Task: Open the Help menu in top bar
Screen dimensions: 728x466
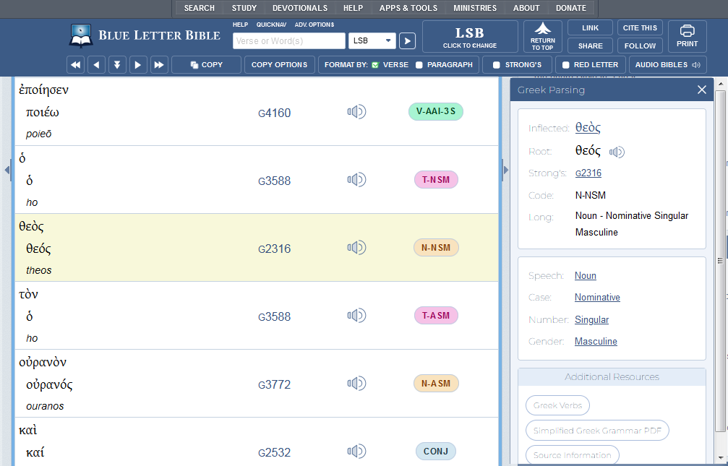Action: (353, 9)
